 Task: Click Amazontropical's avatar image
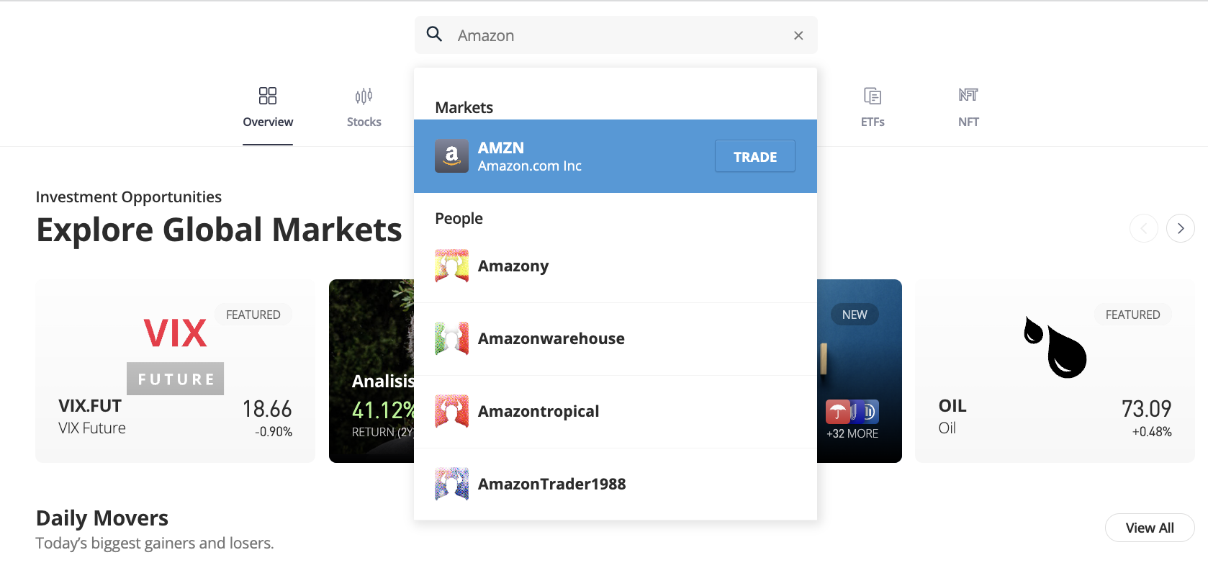(452, 412)
